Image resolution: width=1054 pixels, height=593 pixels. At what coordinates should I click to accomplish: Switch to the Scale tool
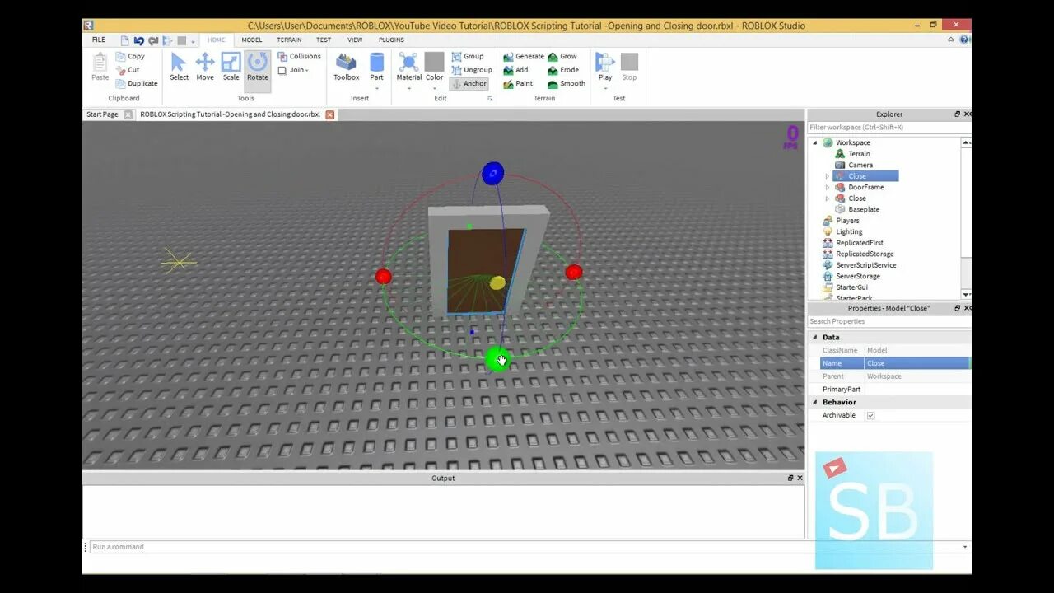[x=231, y=68]
